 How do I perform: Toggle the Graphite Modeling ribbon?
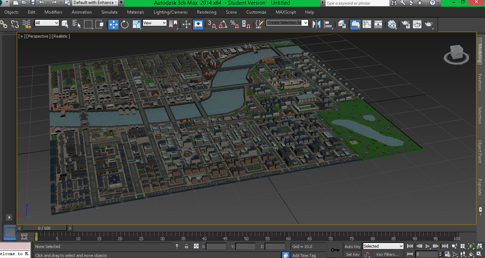[355, 24]
